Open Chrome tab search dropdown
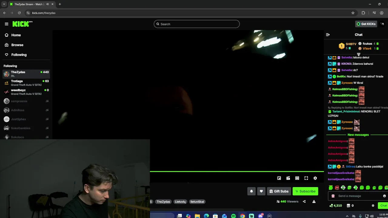This screenshot has height=218, width=388. pos(4,4)
